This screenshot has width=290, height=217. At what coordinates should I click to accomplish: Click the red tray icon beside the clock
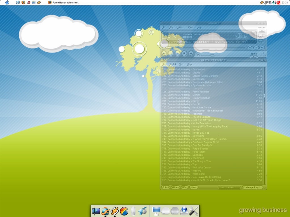[279, 3]
